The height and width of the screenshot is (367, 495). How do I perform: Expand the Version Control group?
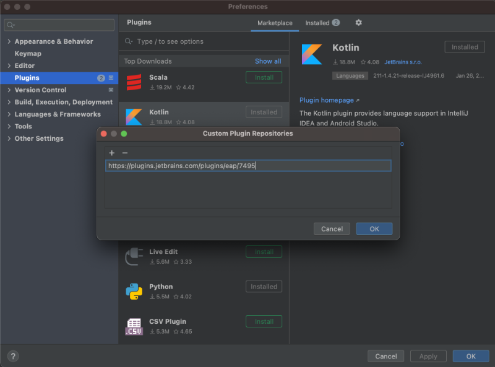pyautogui.click(x=9, y=90)
